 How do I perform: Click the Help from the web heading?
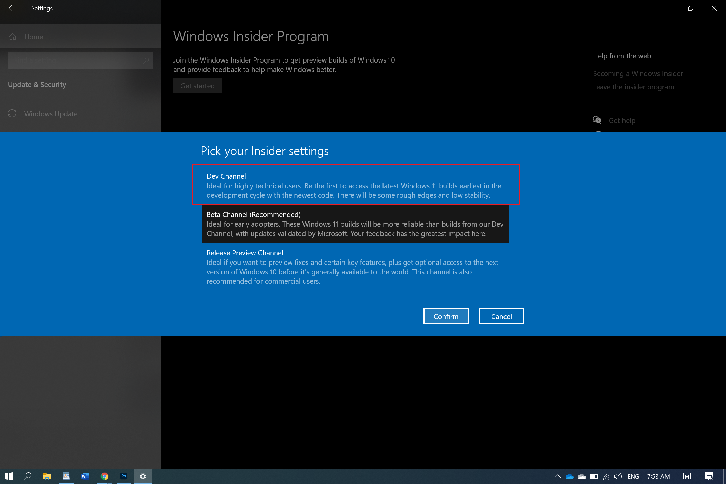coord(622,56)
